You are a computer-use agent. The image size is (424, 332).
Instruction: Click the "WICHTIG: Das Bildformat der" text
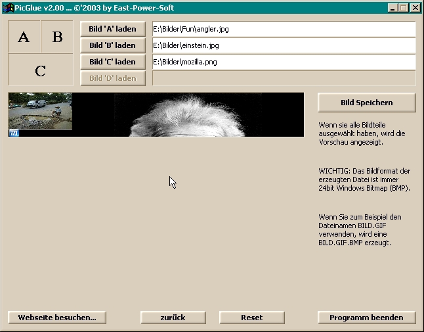click(x=364, y=171)
